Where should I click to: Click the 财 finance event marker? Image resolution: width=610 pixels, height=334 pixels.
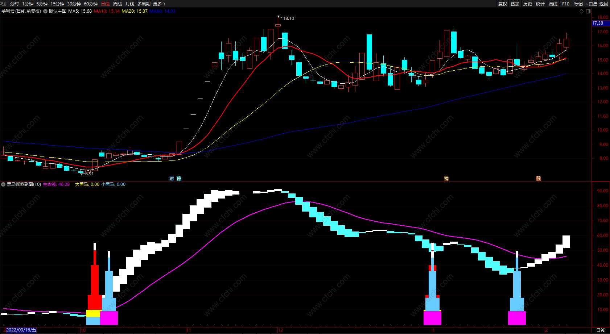[172, 178]
